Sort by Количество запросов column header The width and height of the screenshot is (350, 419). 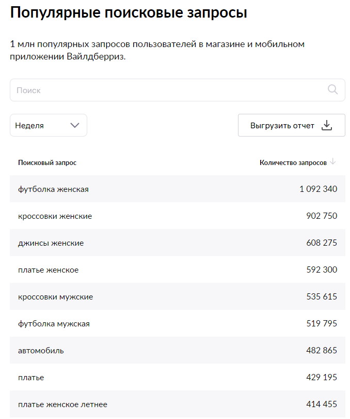point(293,162)
